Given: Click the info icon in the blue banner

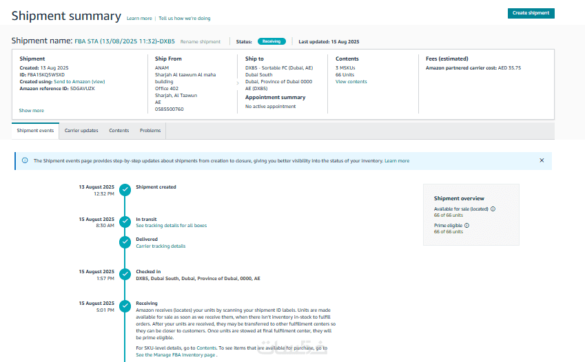Looking at the screenshot, I should click(x=25, y=160).
